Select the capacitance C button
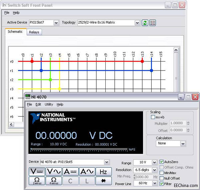Viewport: 200px width, 190px height. [70, 181]
